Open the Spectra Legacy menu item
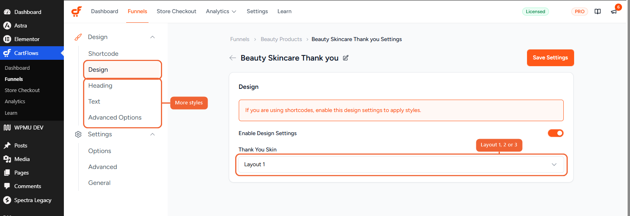630x216 pixels. [x=32, y=200]
